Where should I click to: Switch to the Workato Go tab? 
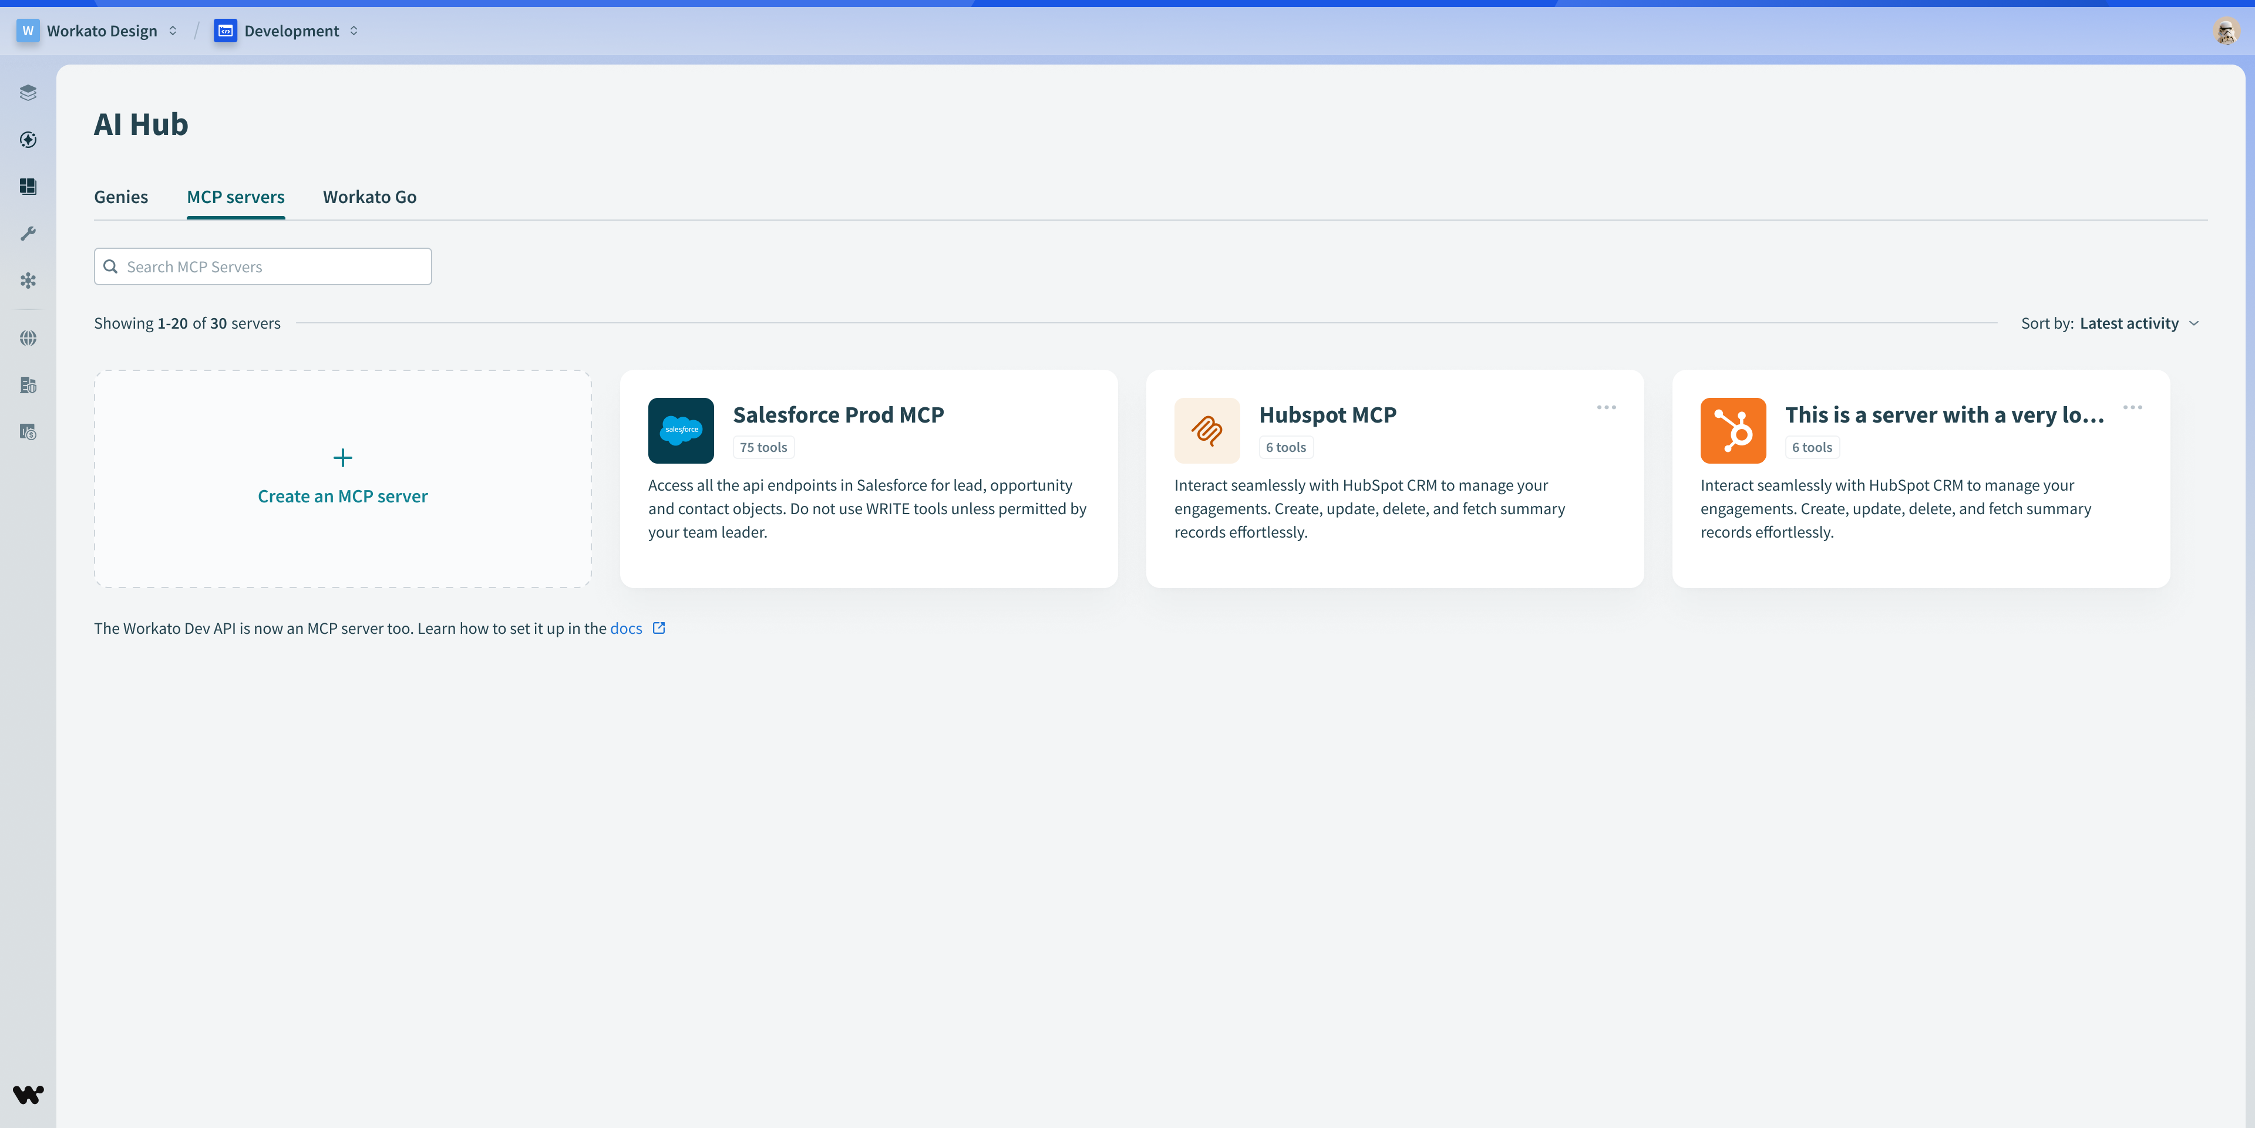pos(369,197)
